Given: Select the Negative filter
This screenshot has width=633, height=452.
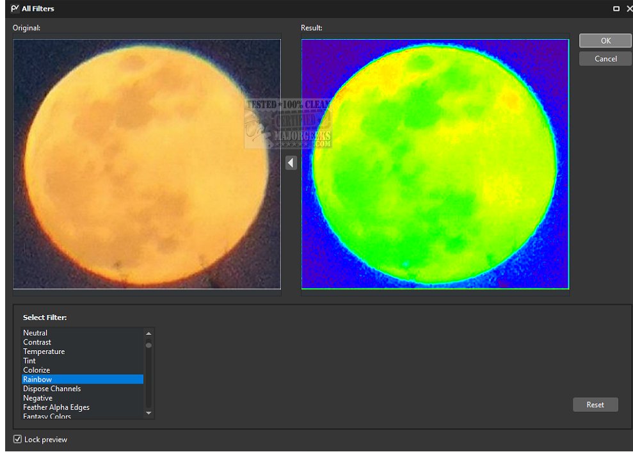Looking at the screenshot, I should tap(38, 398).
